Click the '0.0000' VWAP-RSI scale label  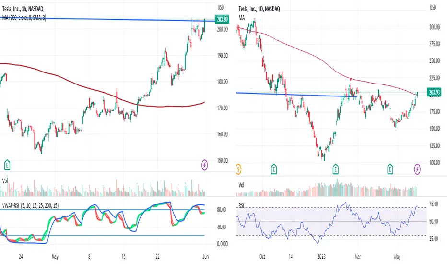[223, 244]
